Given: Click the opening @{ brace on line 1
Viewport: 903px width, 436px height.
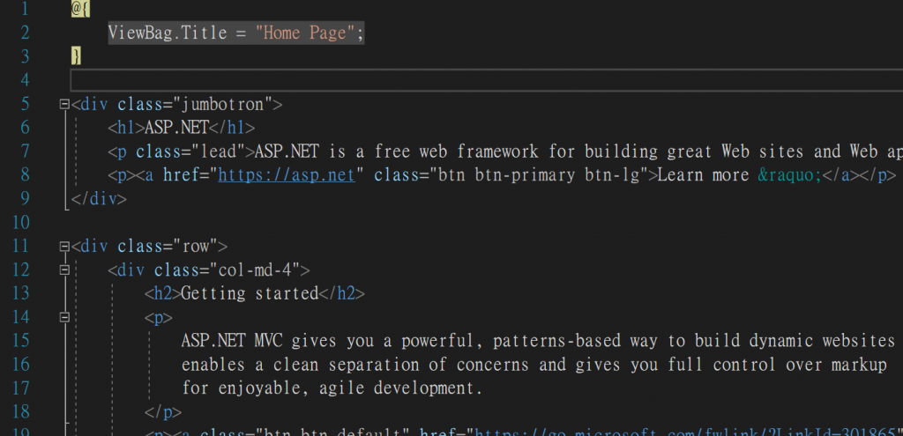Looking at the screenshot, I should coord(80,9).
